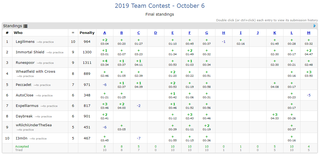Select the Legilimens team name

point(25,42)
